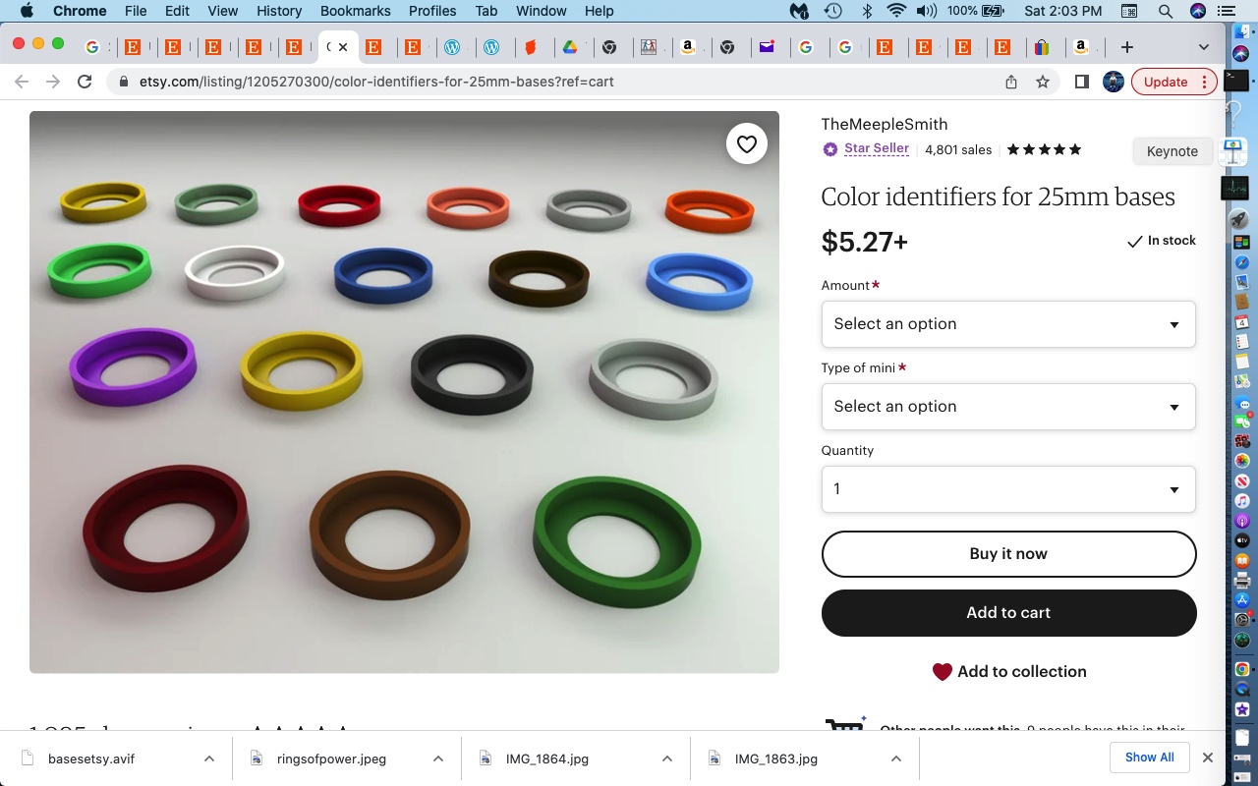Open Spotlight search in the menu bar
The height and width of the screenshot is (786, 1258).
[x=1165, y=11]
